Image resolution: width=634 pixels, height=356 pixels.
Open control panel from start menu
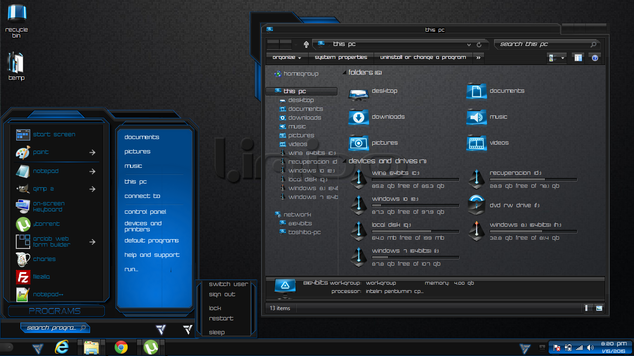coord(145,212)
